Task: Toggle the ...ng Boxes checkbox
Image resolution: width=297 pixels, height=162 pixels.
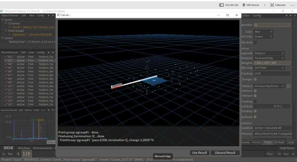Action: tap(255, 117)
